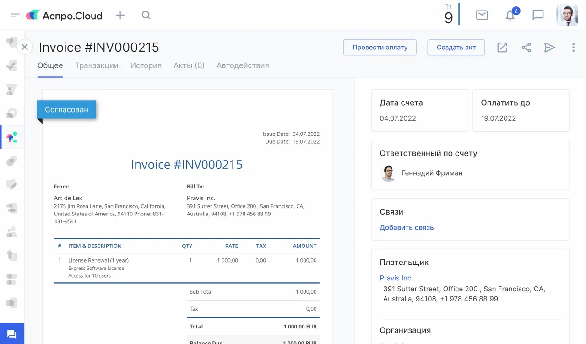Open the support chat button in bottom-left
The height and width of the screenshot is (344, 586).
tap(12, 334)
